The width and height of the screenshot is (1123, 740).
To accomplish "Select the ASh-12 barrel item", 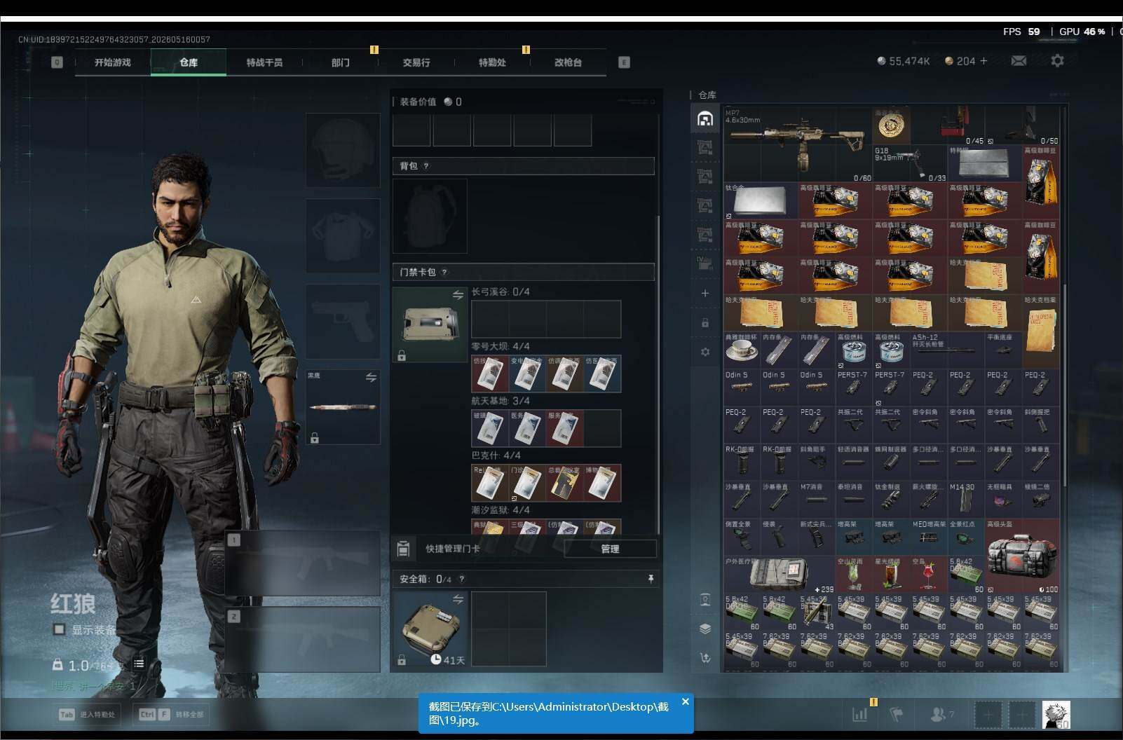I will click(946, 350).
